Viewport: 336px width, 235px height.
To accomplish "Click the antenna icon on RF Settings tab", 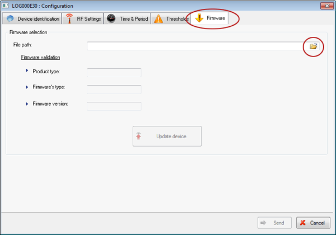I will point(69,18).
